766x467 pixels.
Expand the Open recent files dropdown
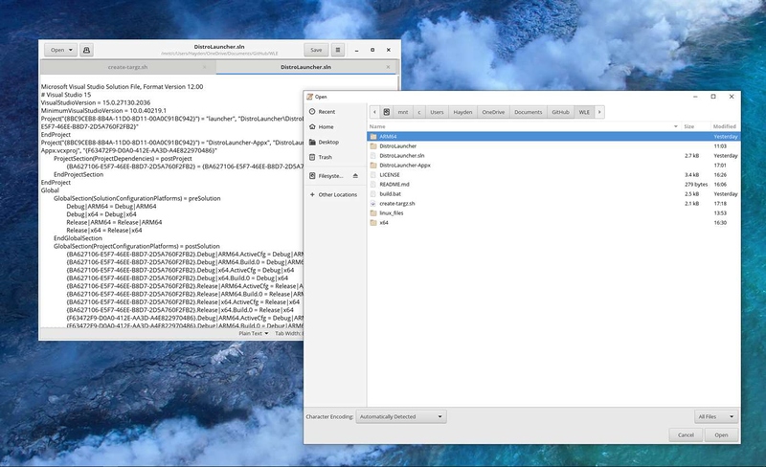click(72, 50)
